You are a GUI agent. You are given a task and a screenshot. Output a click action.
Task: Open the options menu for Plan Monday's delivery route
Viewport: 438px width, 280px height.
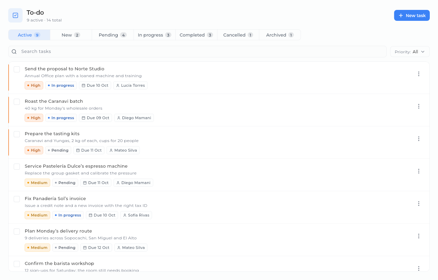click(x=418, y=236)
